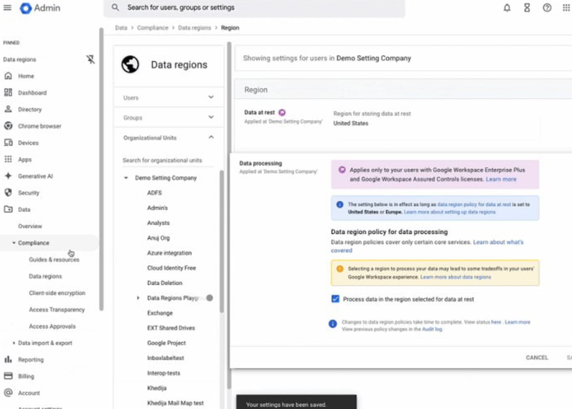The height and width of the screenshot is (409, 572).
Task: Select the Analysts organizational unit
Action: click(158, 223)
